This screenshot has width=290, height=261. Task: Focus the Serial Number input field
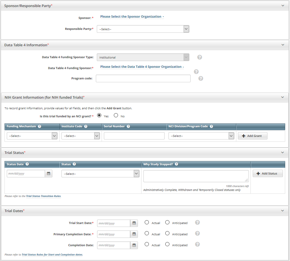[x=134, y=136]
